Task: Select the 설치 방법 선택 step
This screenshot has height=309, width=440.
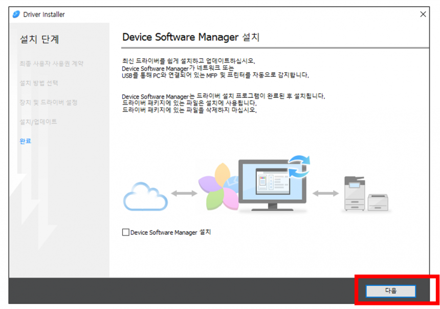Action: [x=39, y=83]
